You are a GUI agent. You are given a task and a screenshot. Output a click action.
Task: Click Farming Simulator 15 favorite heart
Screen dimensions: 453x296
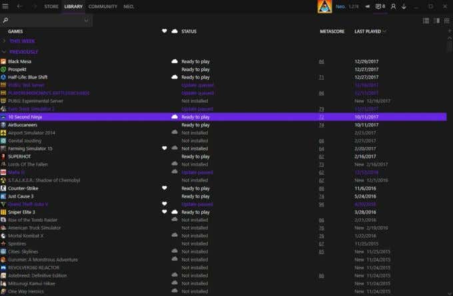(165, 148)
